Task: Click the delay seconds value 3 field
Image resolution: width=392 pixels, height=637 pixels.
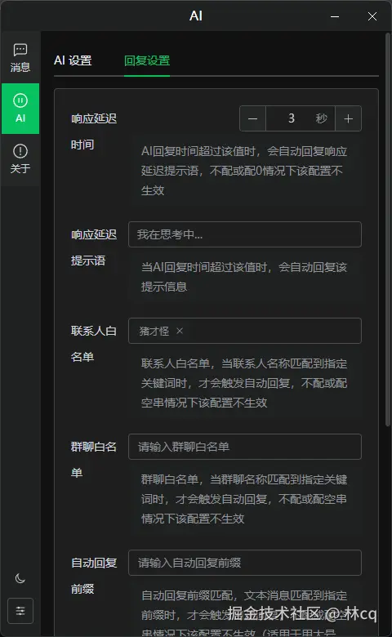Action: point(301,118)
